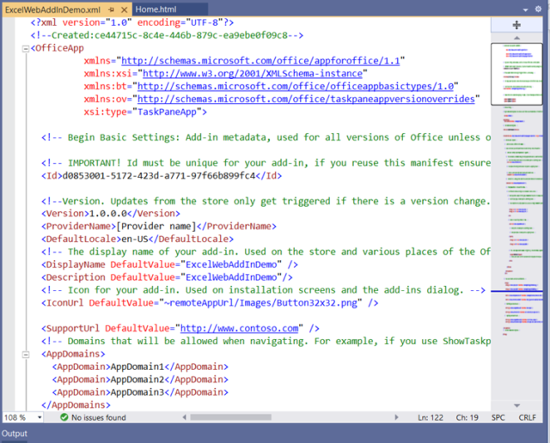This screenshot has width=550, height=443.
Task: Collapse the AppDomains XML element
Action: (x=25, y=353)
